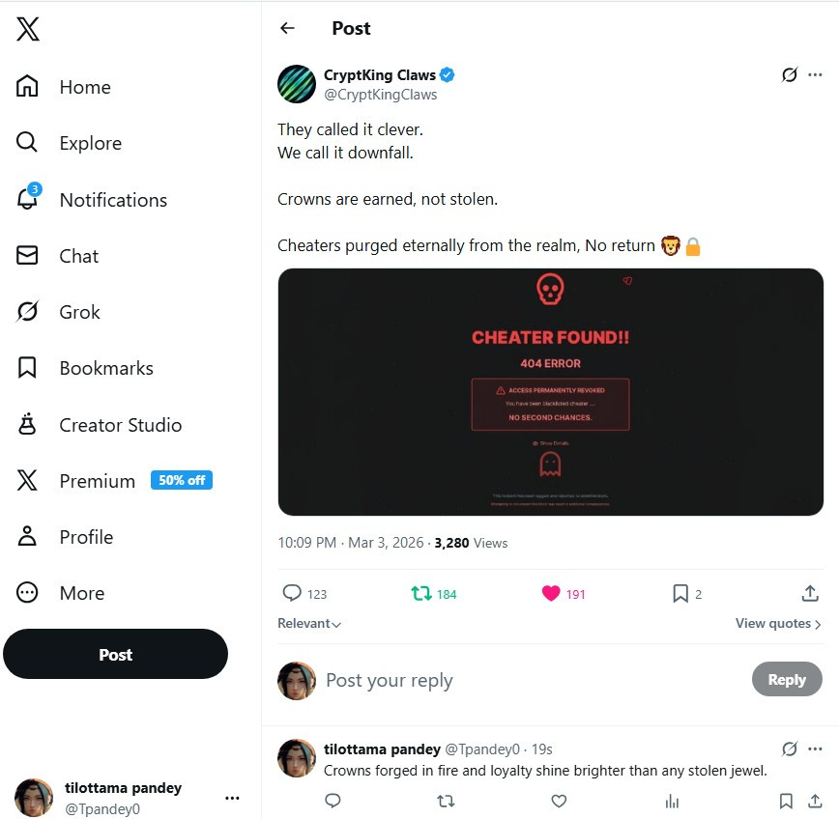Open the CHEATER FOUND image

[551, 392]
